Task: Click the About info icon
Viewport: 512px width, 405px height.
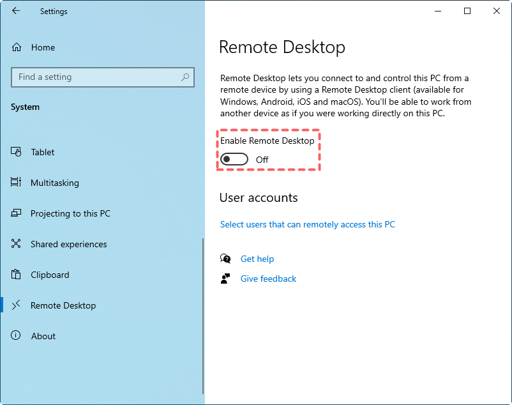Action: (17, 336)
